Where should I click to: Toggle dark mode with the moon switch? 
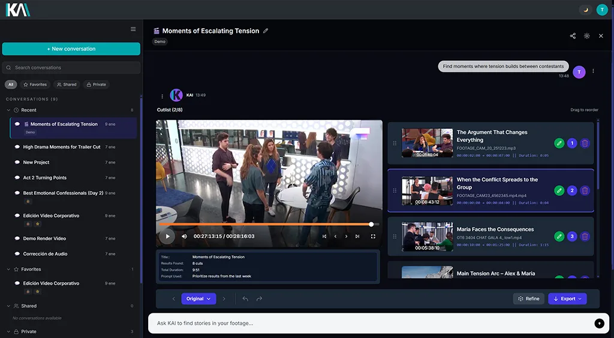coord(585,10)
